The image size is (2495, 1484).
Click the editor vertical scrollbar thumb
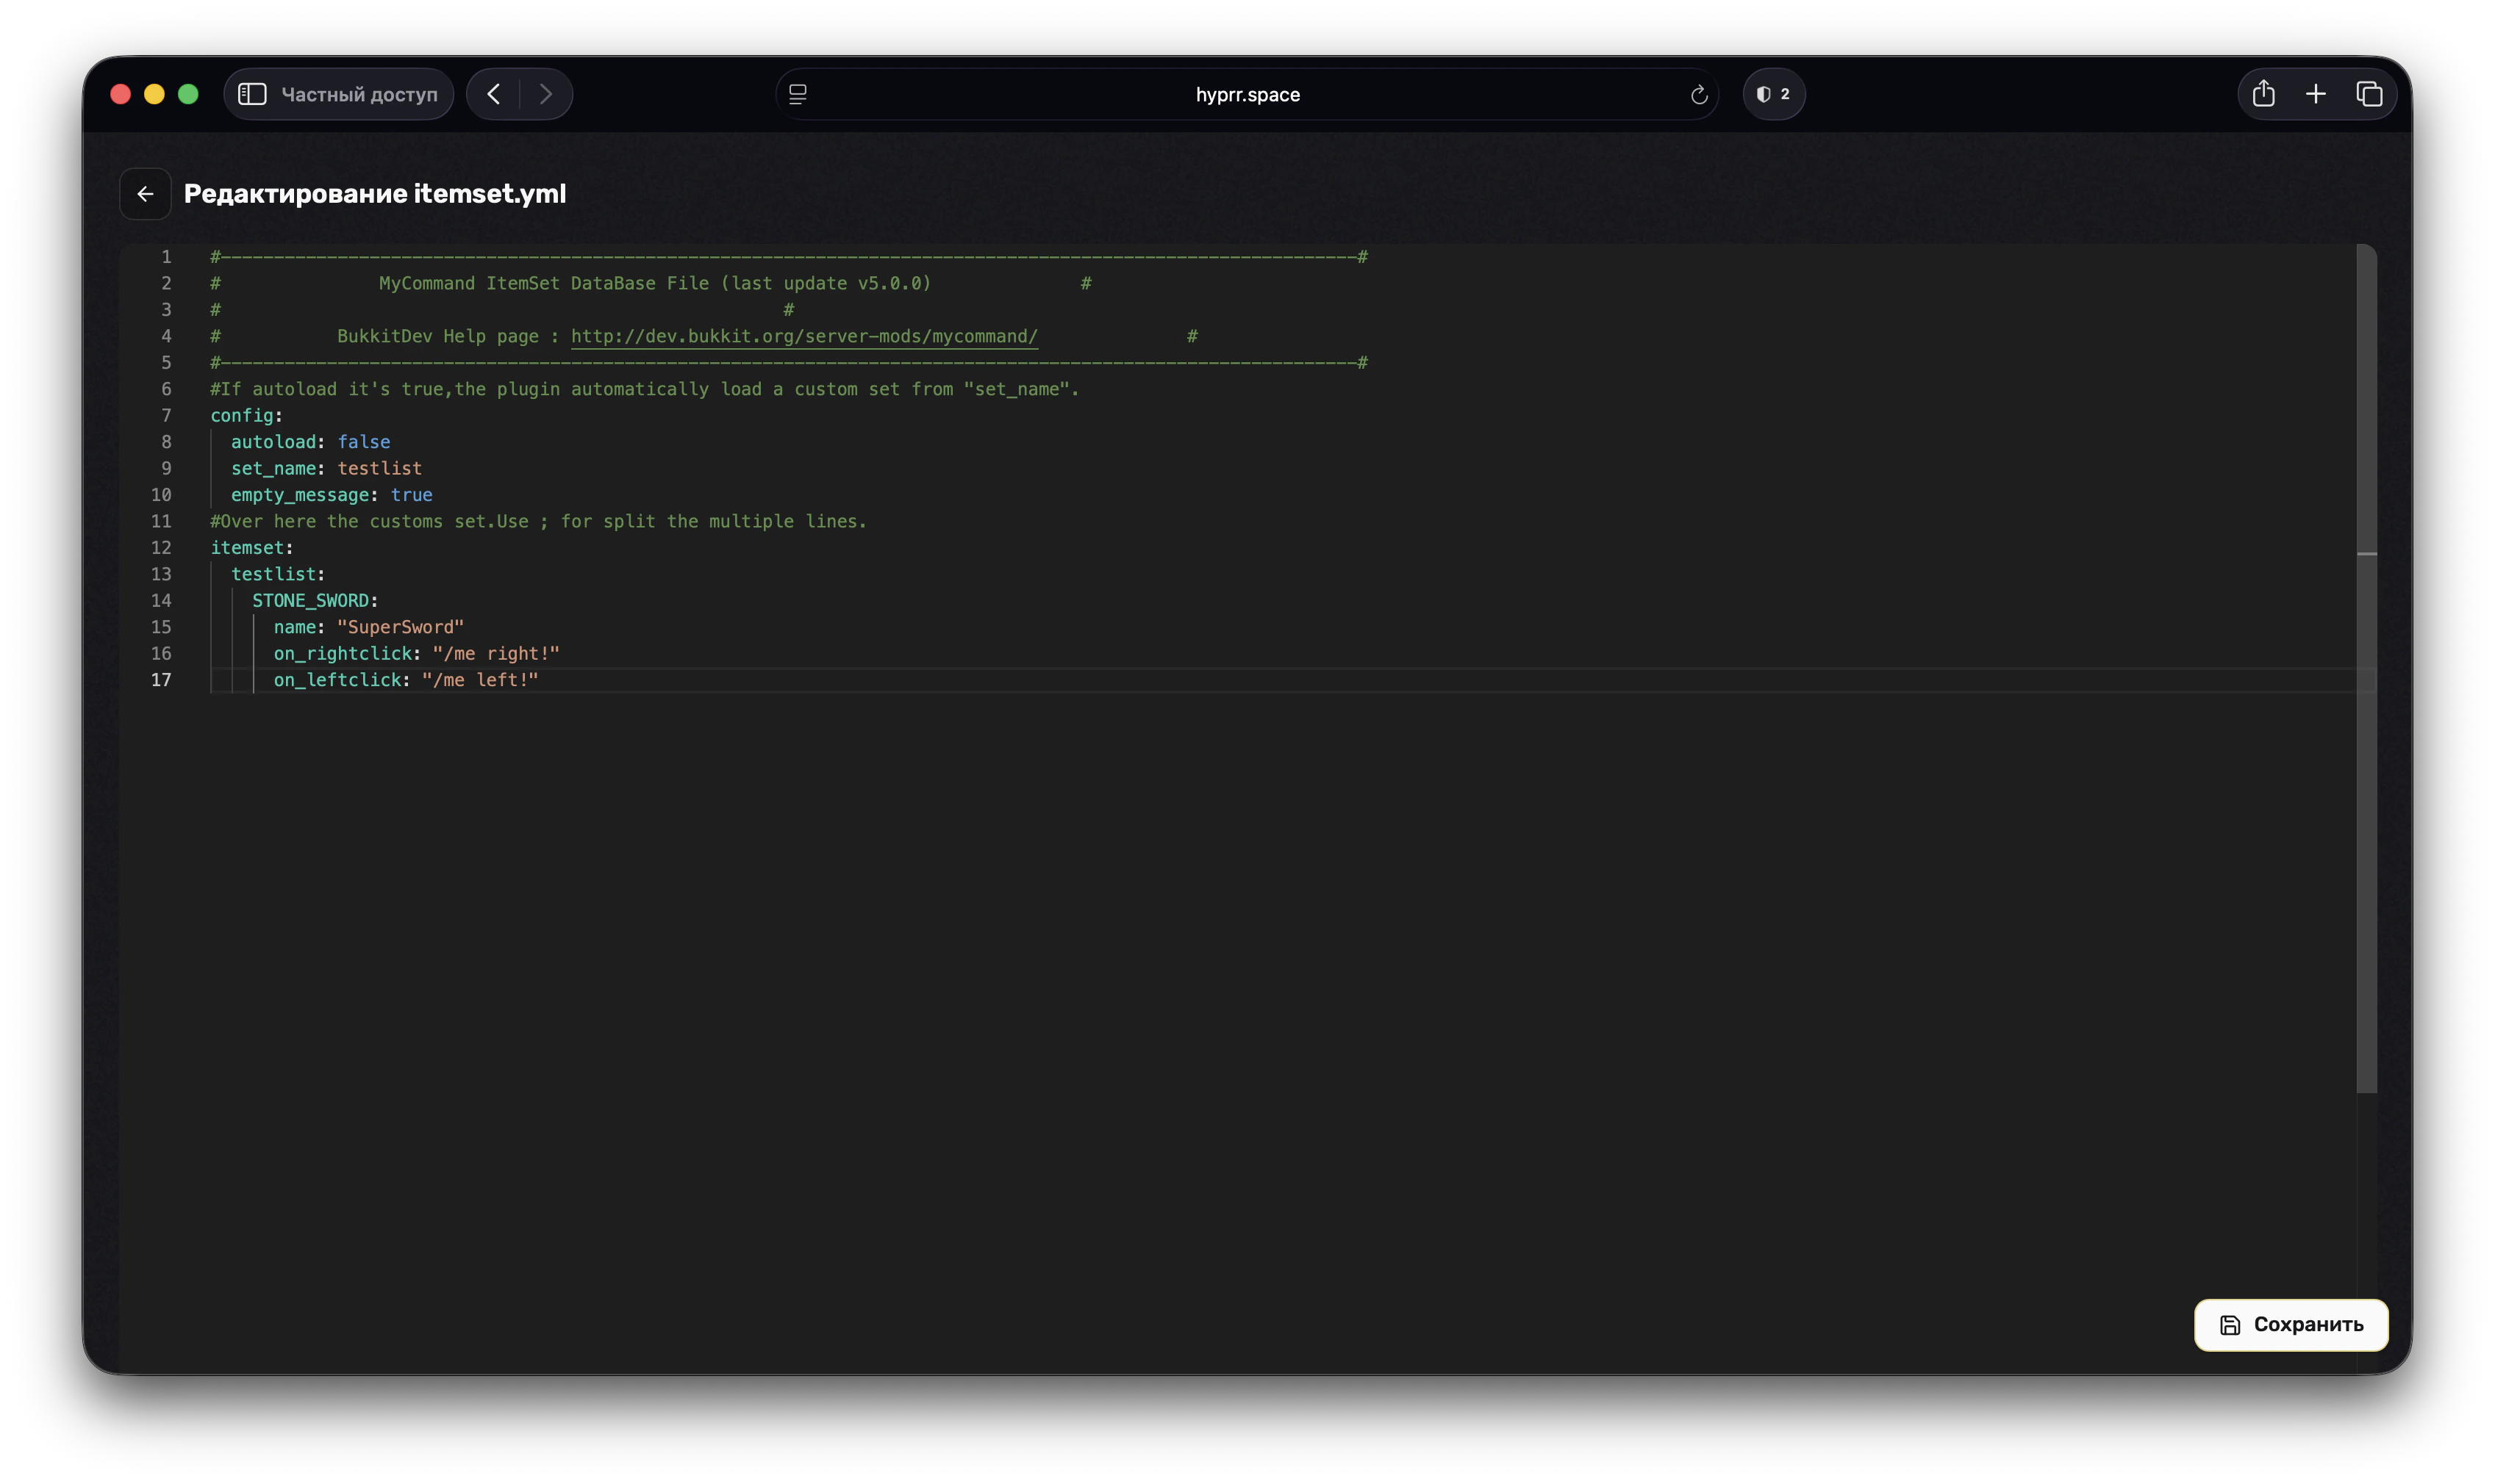click(2366, 668)
